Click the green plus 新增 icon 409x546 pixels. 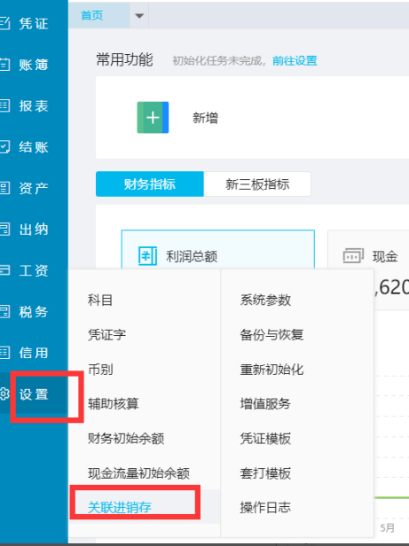pyautogui.click(x=153, y=117)
